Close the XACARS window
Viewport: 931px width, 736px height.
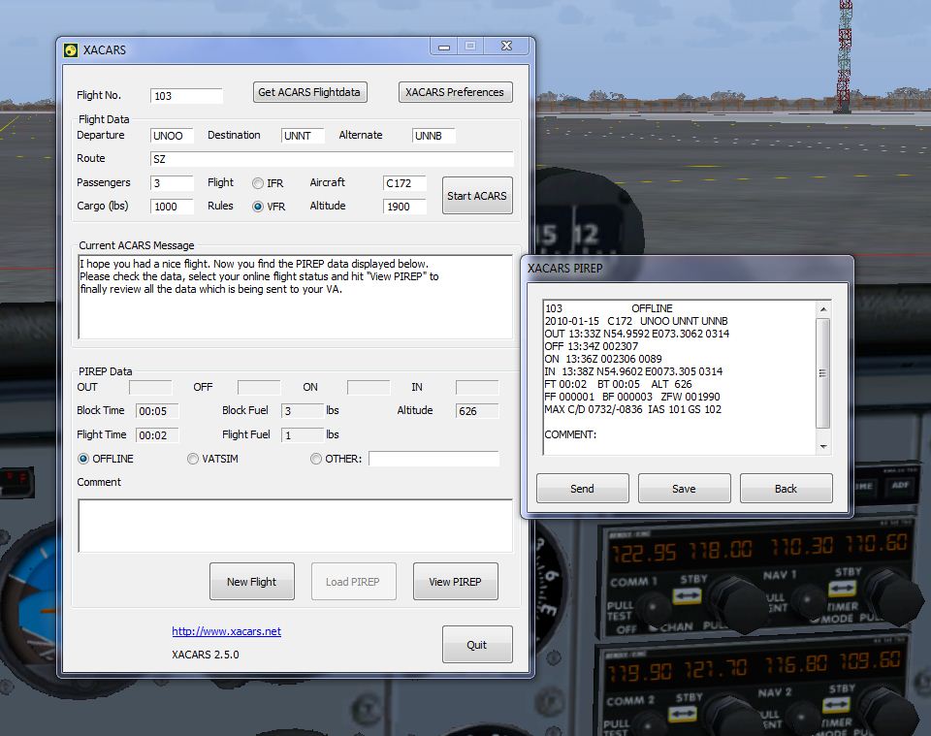click(x=506, y=47)
